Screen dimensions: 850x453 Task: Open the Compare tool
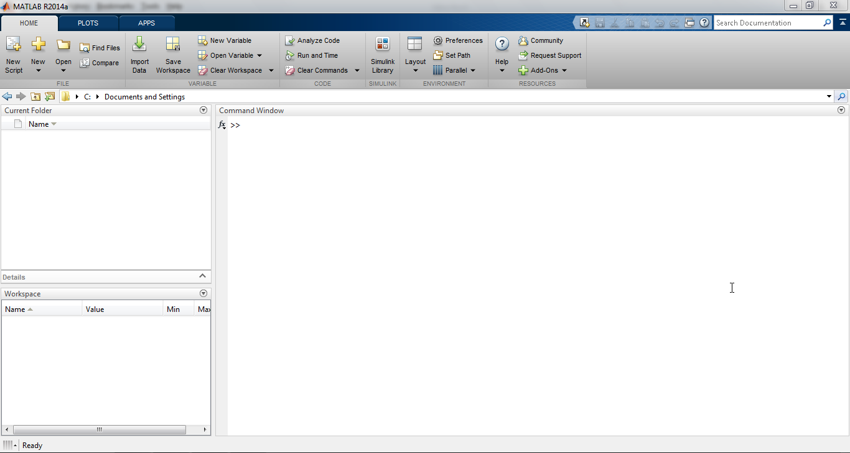[99, 63]
